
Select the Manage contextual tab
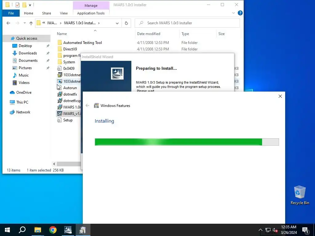pyautogui.click(x=91, y=6)
